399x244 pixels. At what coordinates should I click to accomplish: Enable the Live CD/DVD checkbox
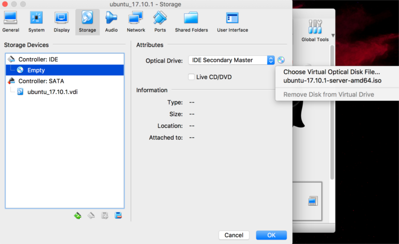(x=191, y=77)
